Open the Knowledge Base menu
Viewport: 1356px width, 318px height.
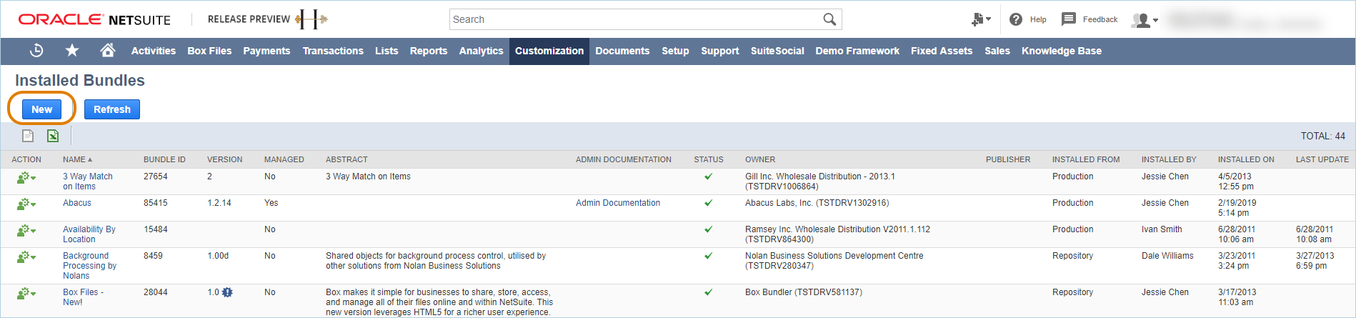coord(1062,51)
